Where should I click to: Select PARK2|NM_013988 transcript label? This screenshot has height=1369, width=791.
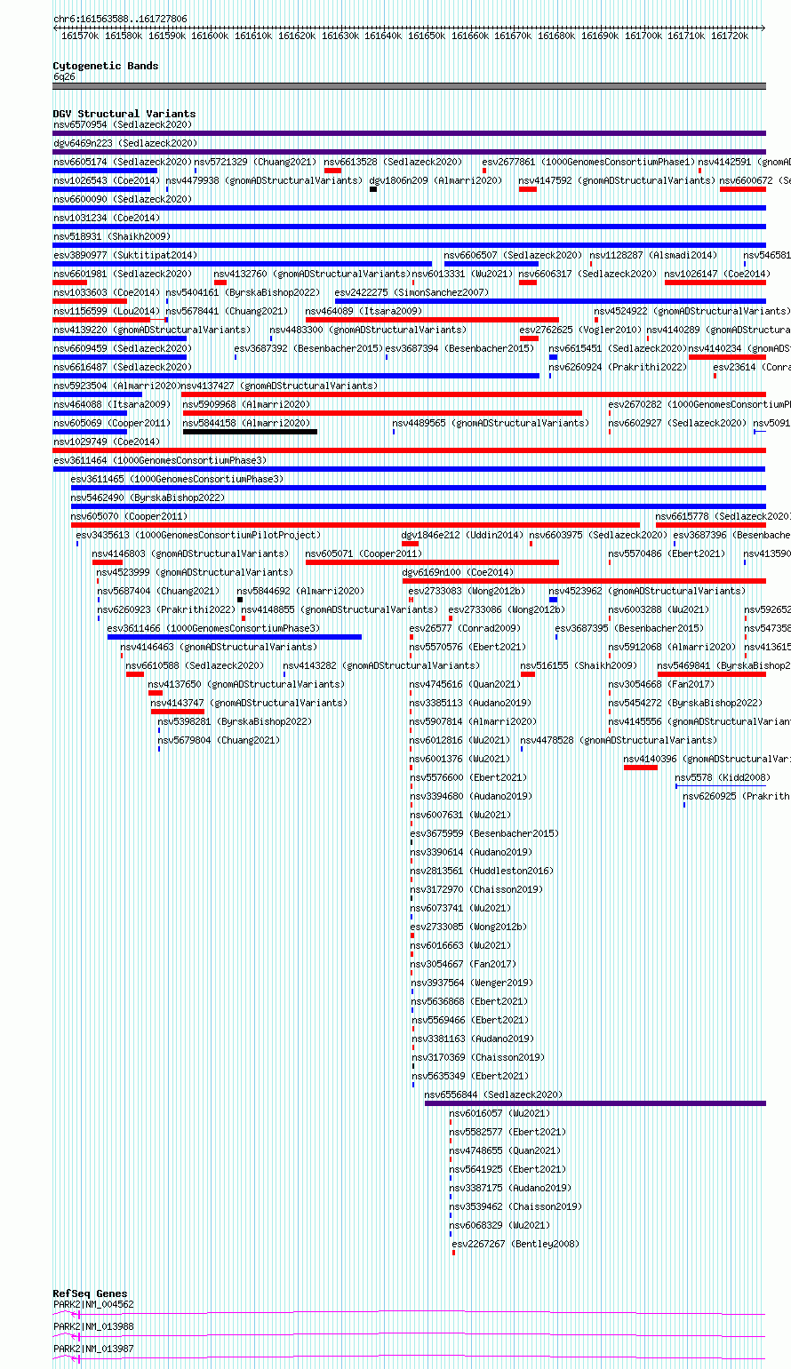pyautogui.click(x=93, y=1326)
